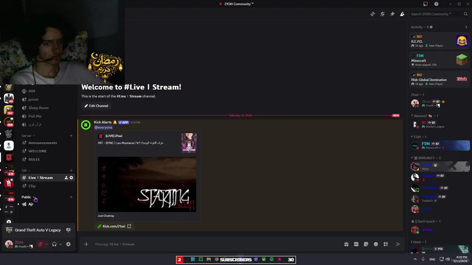Create channel in Server category plus
Viewport: 472px width, 265px height.
pyautogui.click(x=71, y=136)
